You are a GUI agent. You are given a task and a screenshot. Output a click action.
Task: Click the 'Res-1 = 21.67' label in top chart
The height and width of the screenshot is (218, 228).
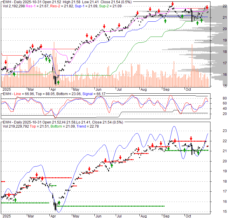point(37,6)
